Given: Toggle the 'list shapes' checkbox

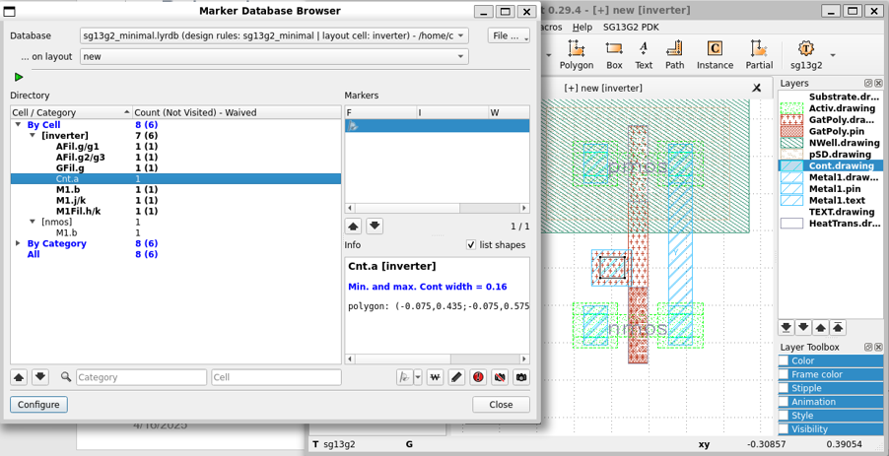Looking at the screenshot, I should point(471,245).
